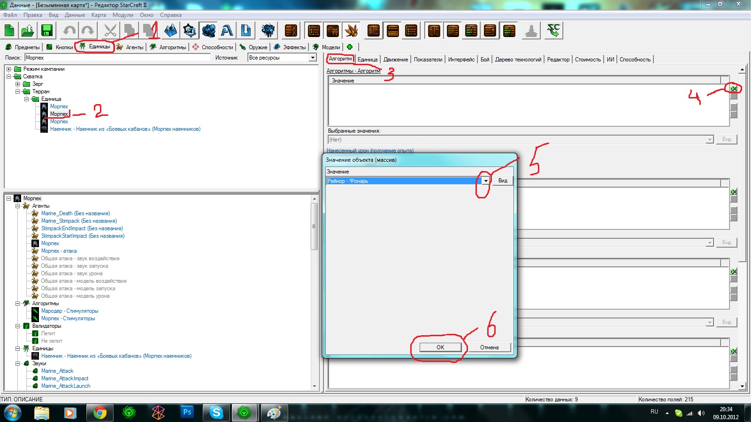Collapse the Терран folder
Viewport: 751px width, 422px height.
tap(17, 91)
